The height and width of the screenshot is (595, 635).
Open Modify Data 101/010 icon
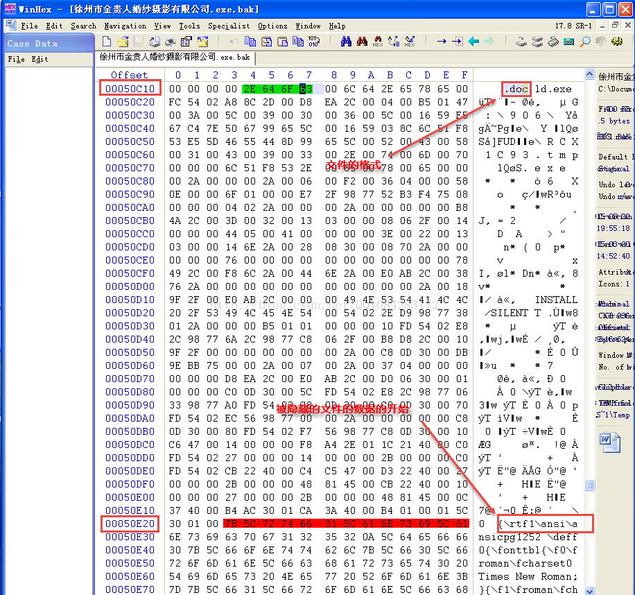[314, 42]
